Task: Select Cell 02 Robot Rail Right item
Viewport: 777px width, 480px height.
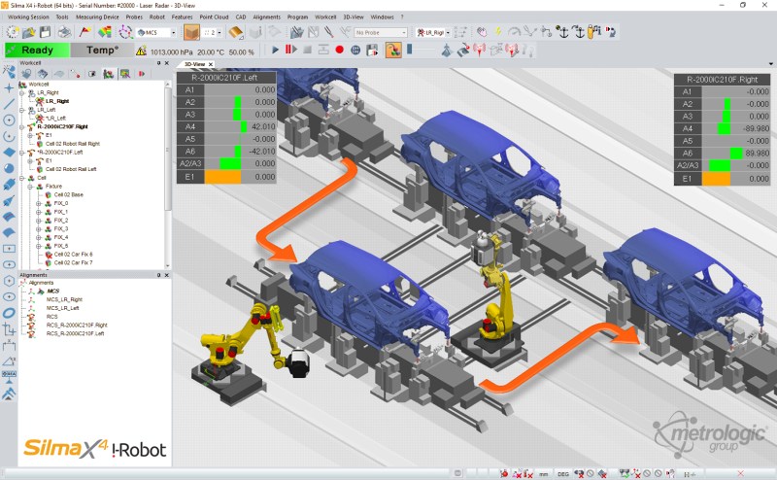Action: (x=73, y=144)
